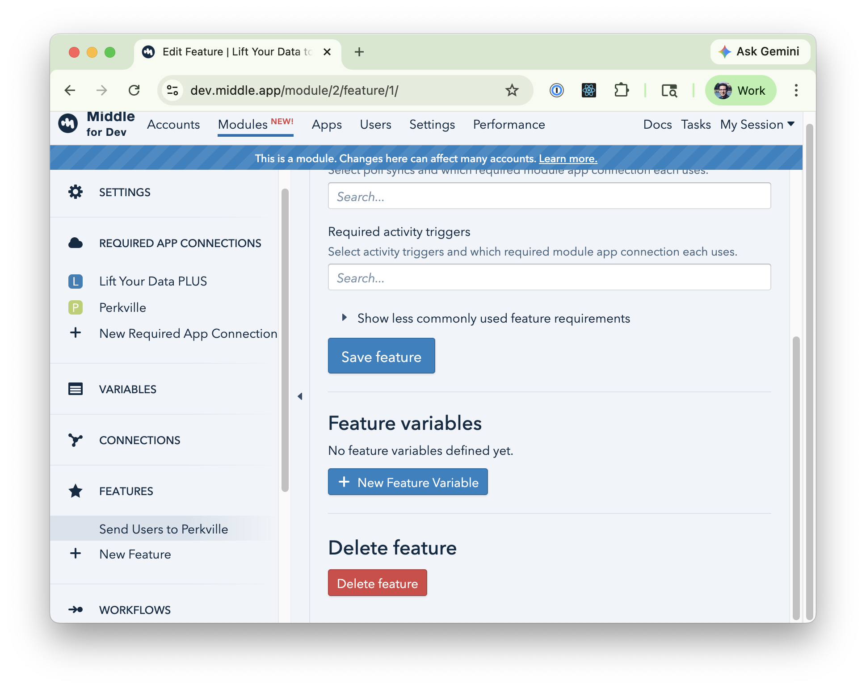The height and width of the screenshot is (689, 866).
Task: Bookmark this page with the star icon
Action: coord(512,90)
